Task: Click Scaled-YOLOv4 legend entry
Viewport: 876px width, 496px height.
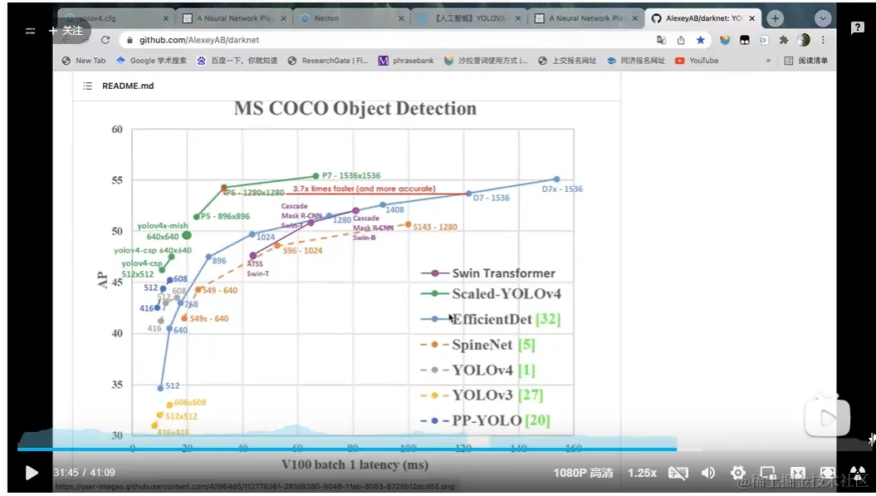Action: tap(491, 293)
